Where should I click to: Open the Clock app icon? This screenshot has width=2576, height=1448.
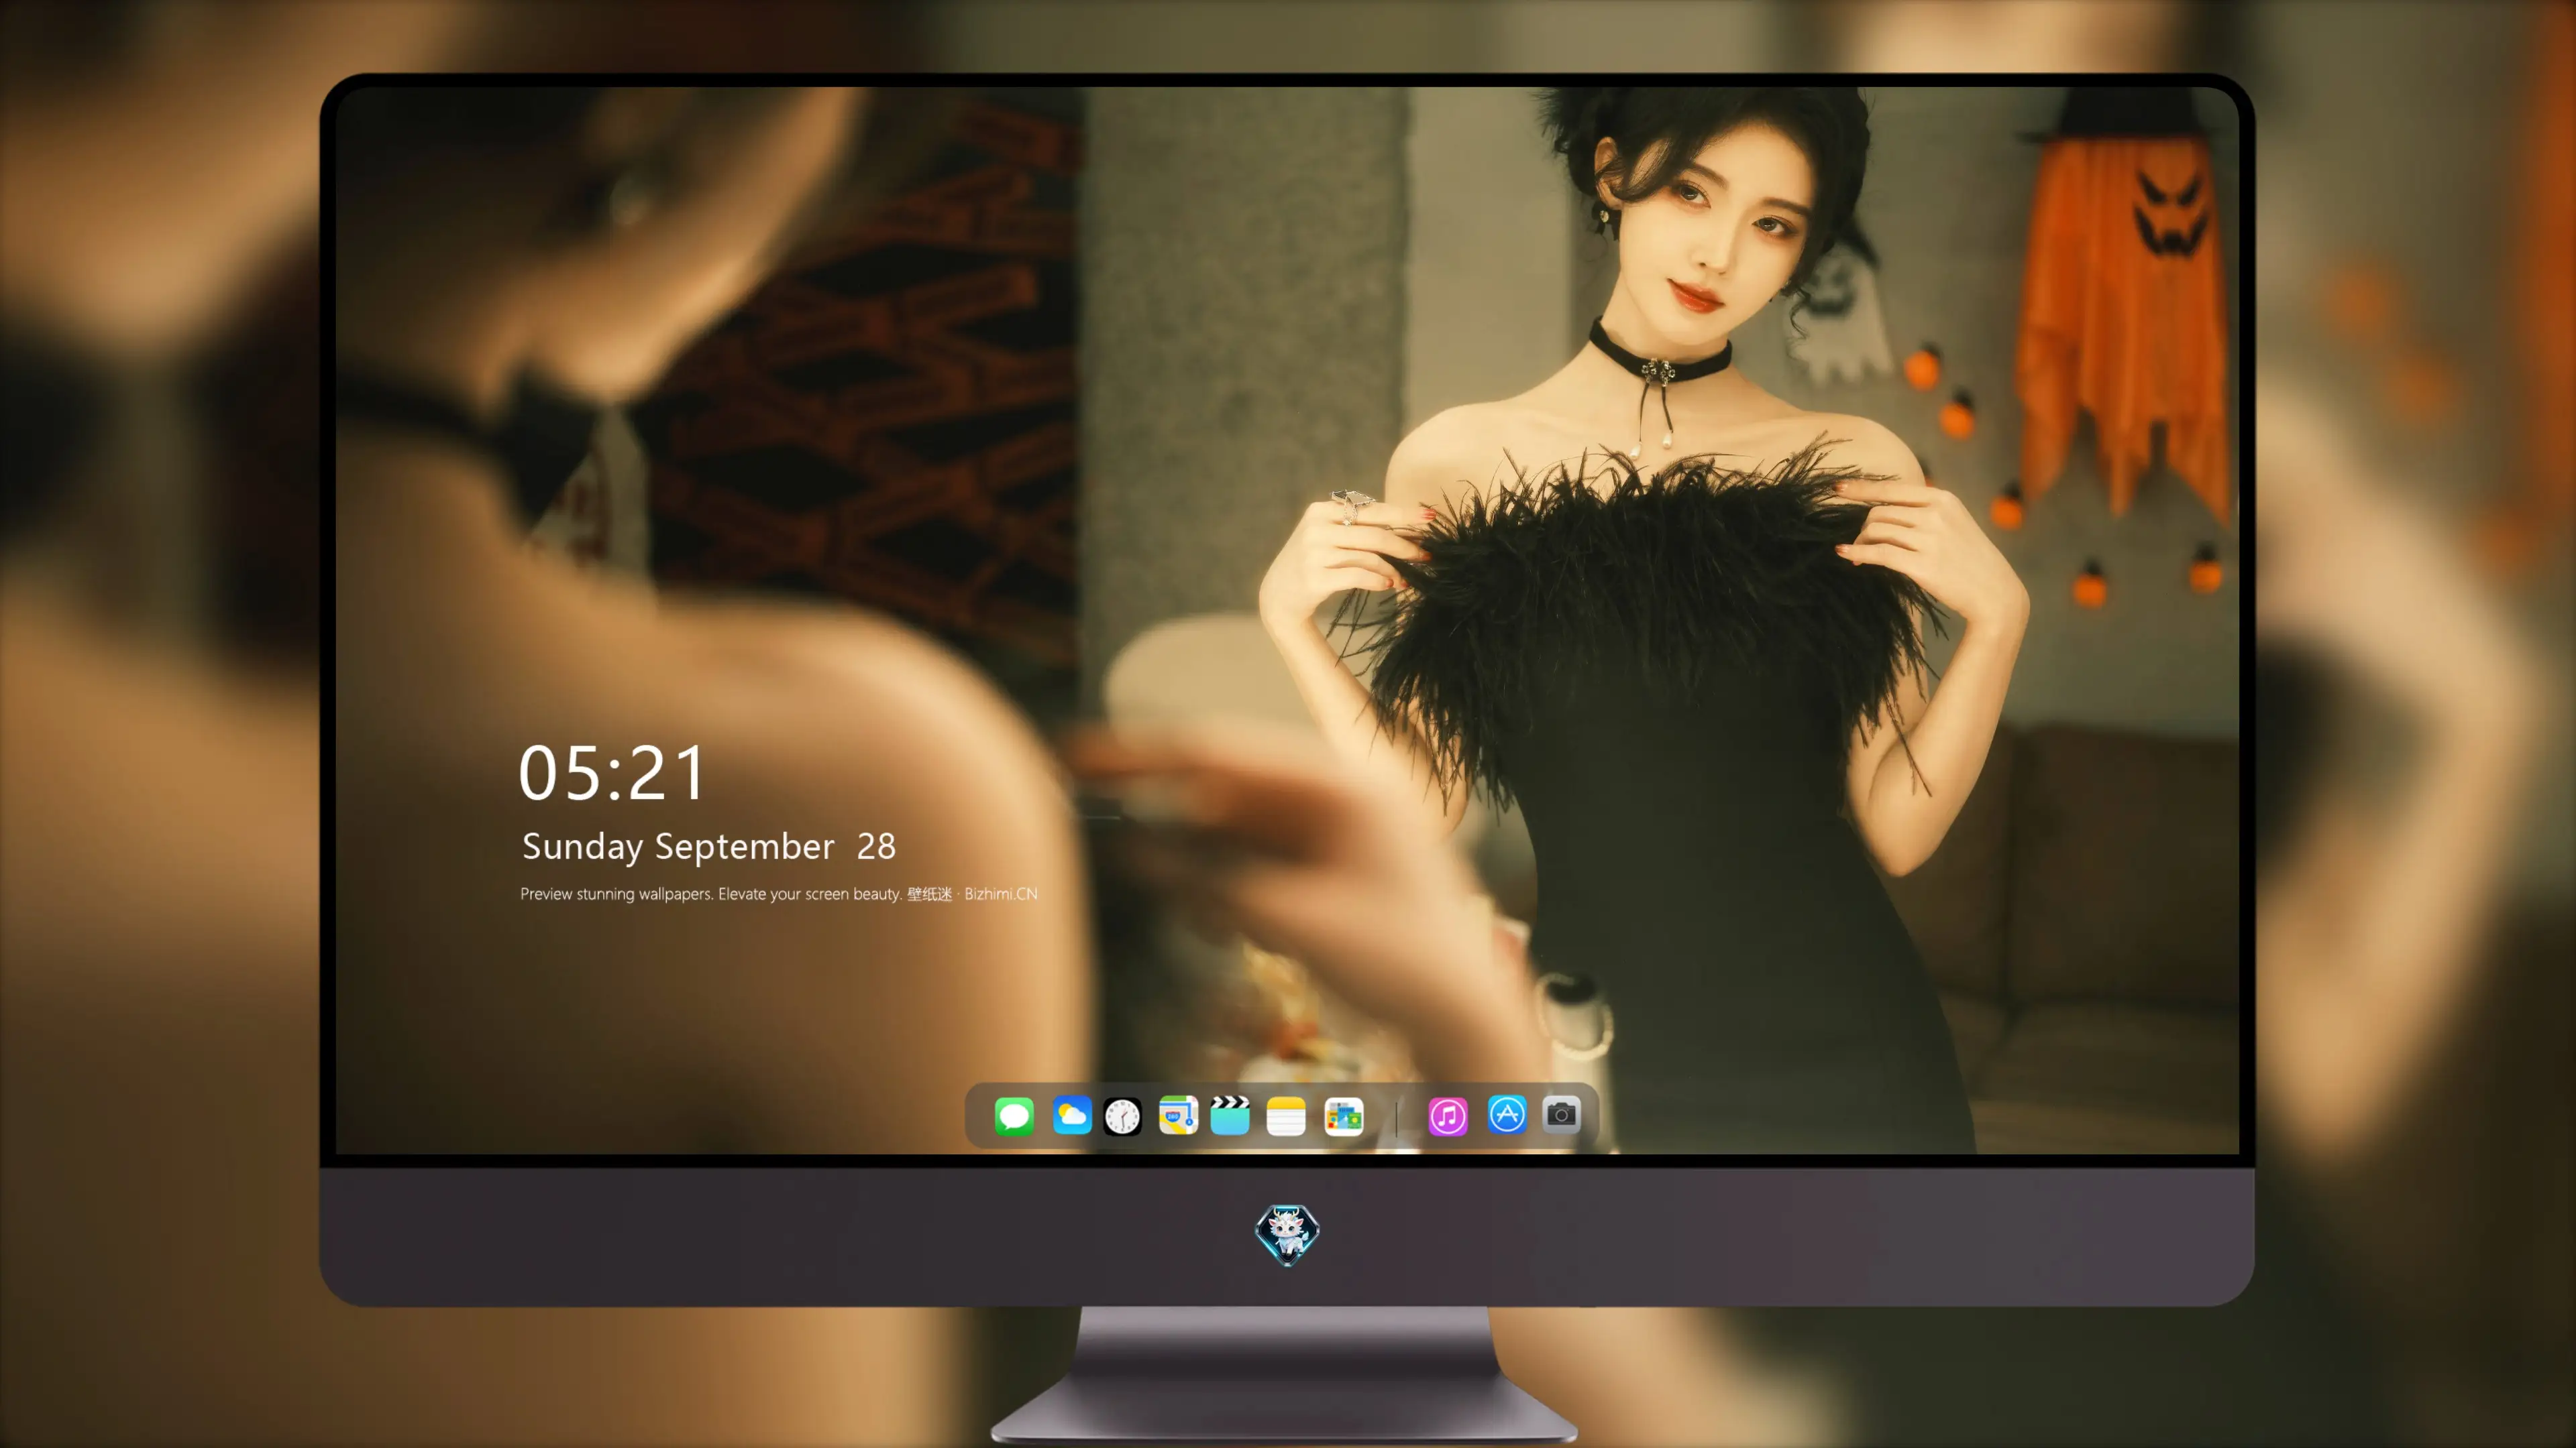point(1122,1116)
